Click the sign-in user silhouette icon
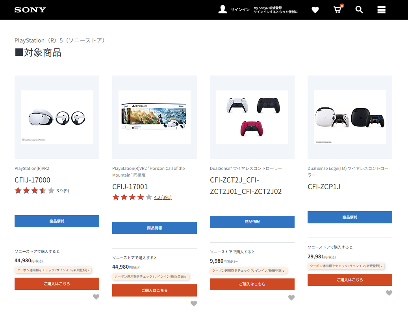 pyautogui.click(x=223, y=9)
